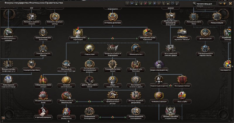Select the 'Четвертый принцип' focus icon
This screenshot has height=123, width=234.
click(x=159, y=96)
